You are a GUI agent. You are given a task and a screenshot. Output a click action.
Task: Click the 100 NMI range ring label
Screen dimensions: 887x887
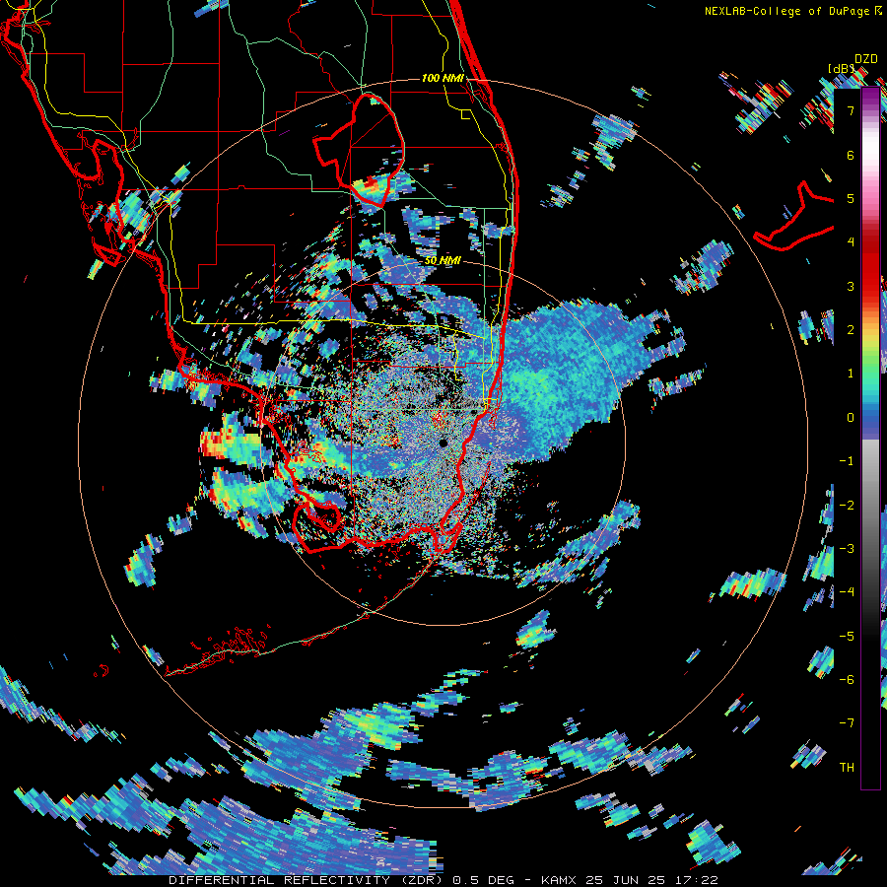tap(443, 78)
